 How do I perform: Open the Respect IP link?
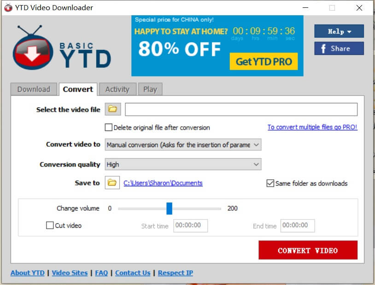pyautogui.click(x=176, y=273)
